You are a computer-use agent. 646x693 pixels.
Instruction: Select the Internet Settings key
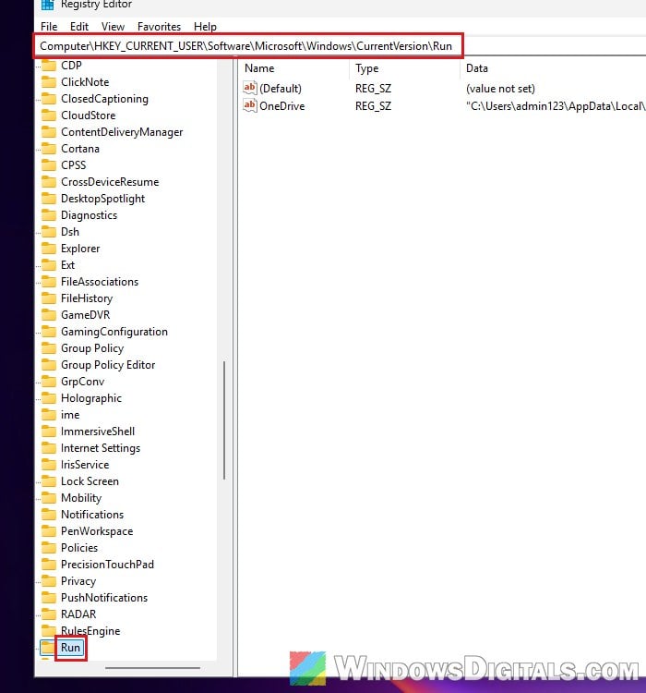(101, 448)
